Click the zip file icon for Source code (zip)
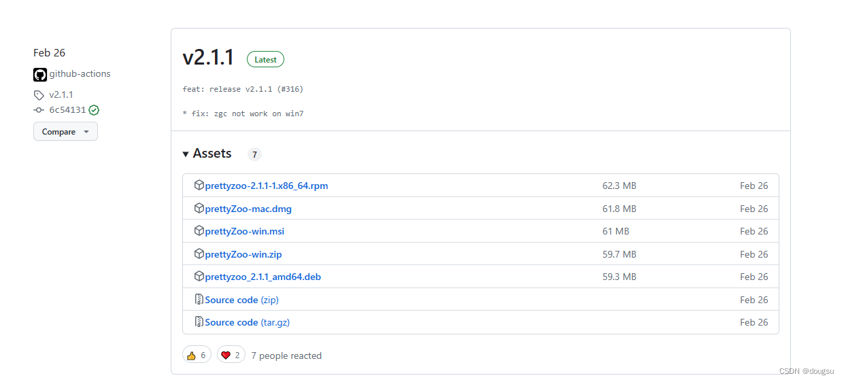The width and height of the screenshot is (844, 382). (x=199, y=299)
